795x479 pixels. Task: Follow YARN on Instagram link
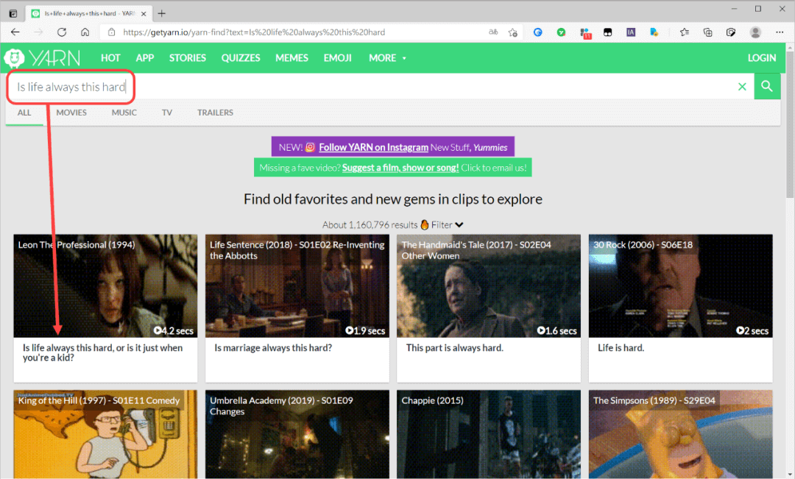pyautogui.click(x=373, y=147)
